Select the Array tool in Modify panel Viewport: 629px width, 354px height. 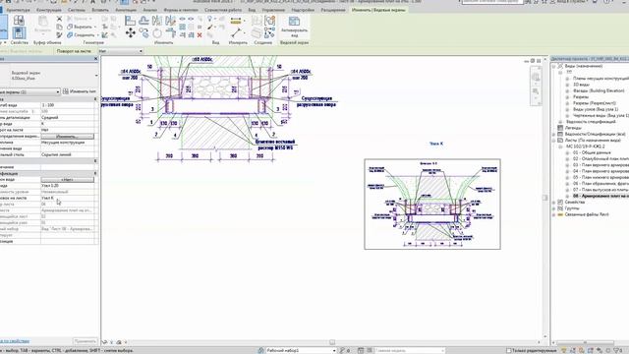pos(182,27)
